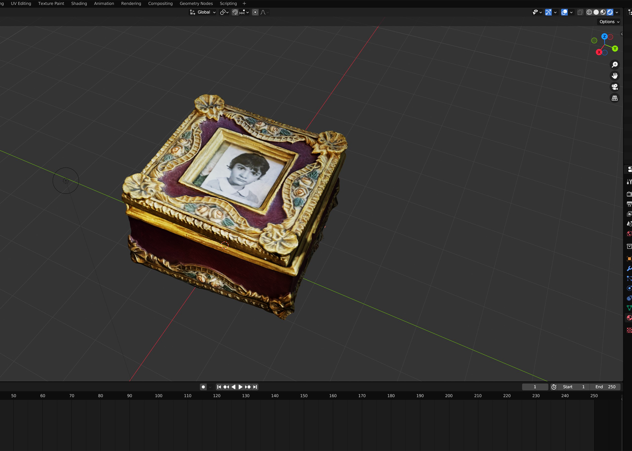Click the pan hand viewport icon
This screenshot has height=451, width=632.
615,76
